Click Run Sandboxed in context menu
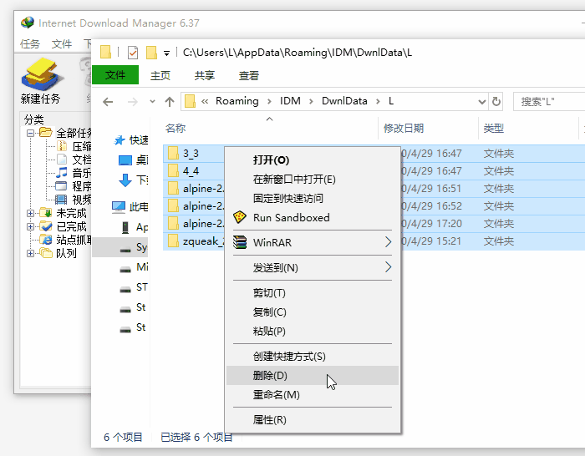Viewport: 585px width, 456px height. [x=313, y=217]
